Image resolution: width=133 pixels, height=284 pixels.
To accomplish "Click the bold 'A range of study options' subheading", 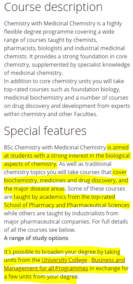I will 36,238.
